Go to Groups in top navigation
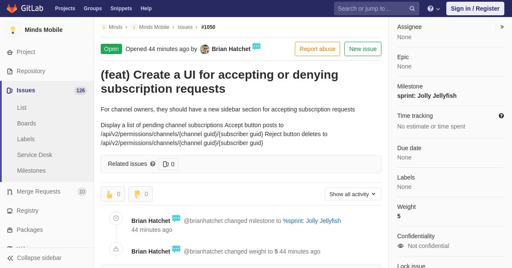The width and height of the screenshot is (512, 268). coord(93,9)
